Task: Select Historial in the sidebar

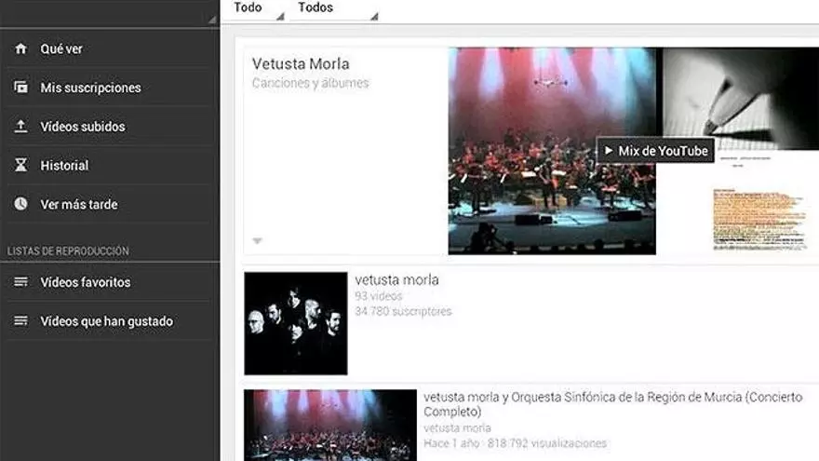Action: pos(64,166)
